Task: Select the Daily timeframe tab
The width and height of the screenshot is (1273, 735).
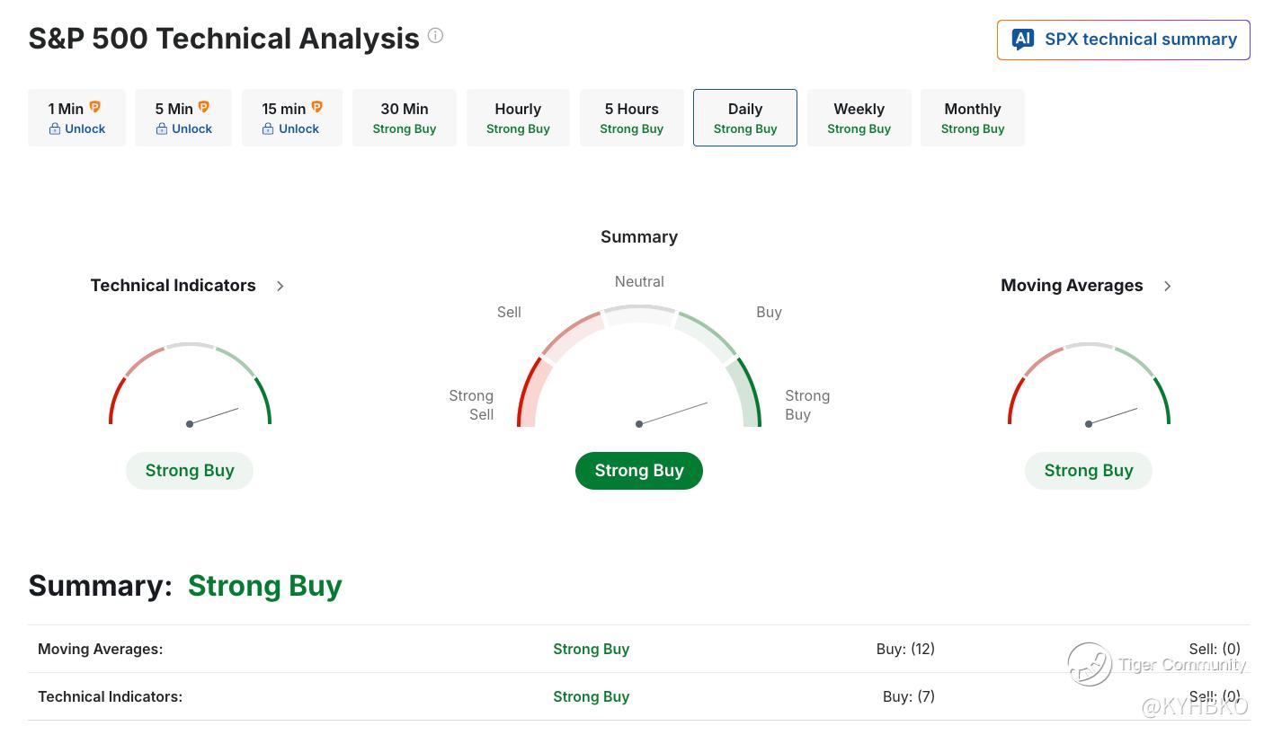Action: [745, 118]
